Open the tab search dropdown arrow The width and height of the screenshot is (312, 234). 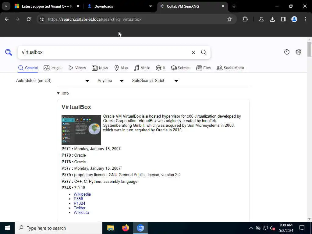[6, 6]
